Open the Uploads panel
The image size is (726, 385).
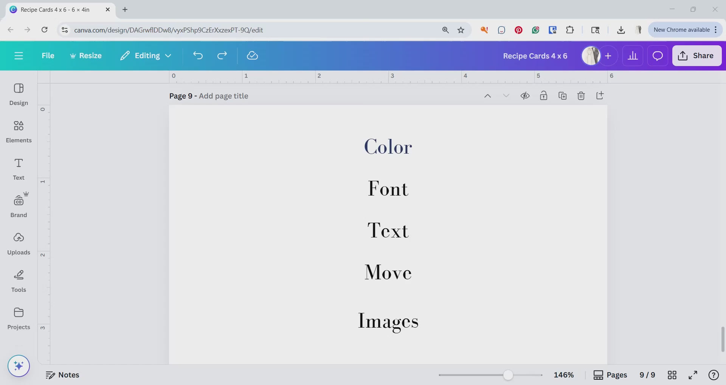(19, 243)
